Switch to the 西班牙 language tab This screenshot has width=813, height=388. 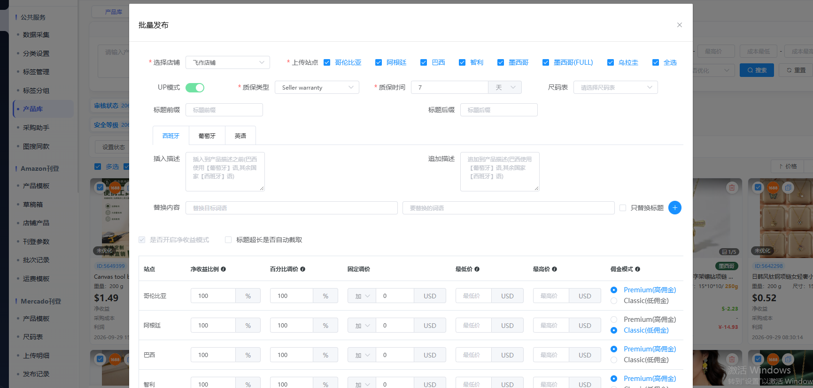pos(171,136)
